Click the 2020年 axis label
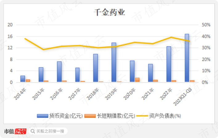The width and height of the screenshot is (218, 138). [x=129, y=94]
